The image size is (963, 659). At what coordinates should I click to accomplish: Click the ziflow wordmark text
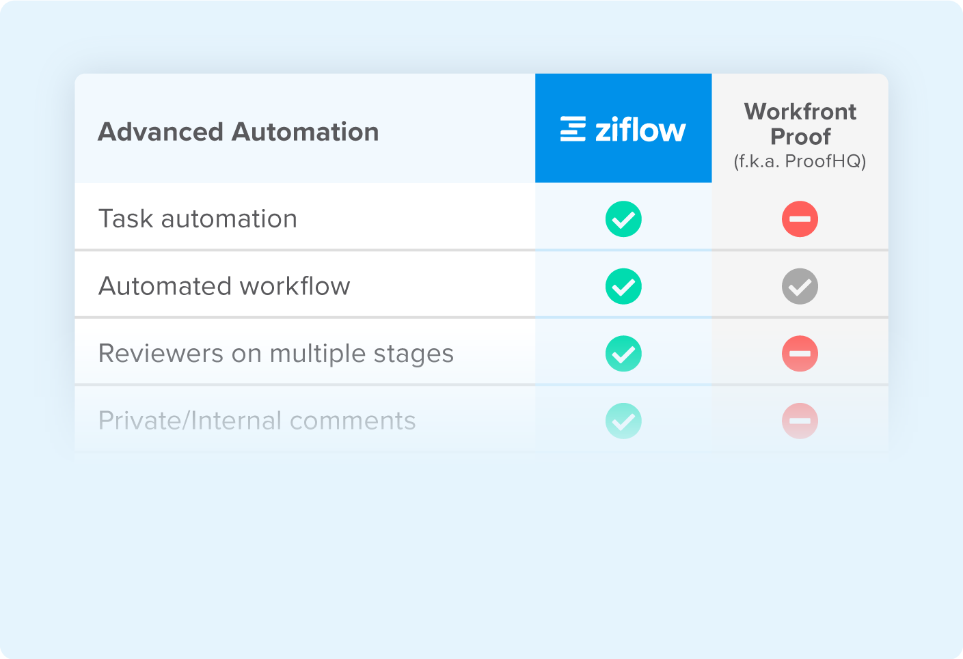click(640, 129)
